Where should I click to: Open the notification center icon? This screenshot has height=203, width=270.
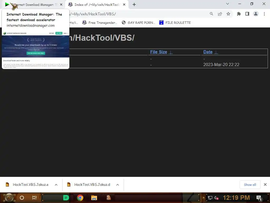[259, 198]
